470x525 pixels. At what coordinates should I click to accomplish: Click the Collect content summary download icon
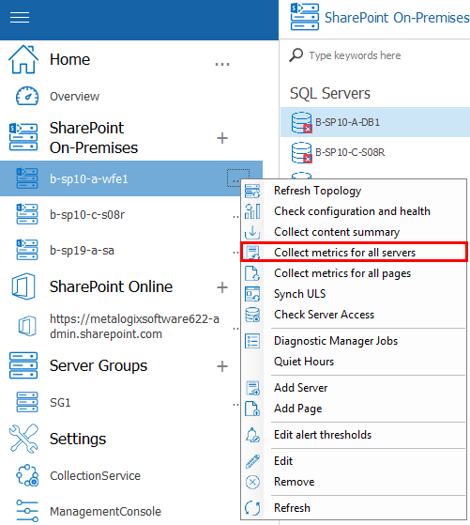point(252,232)
